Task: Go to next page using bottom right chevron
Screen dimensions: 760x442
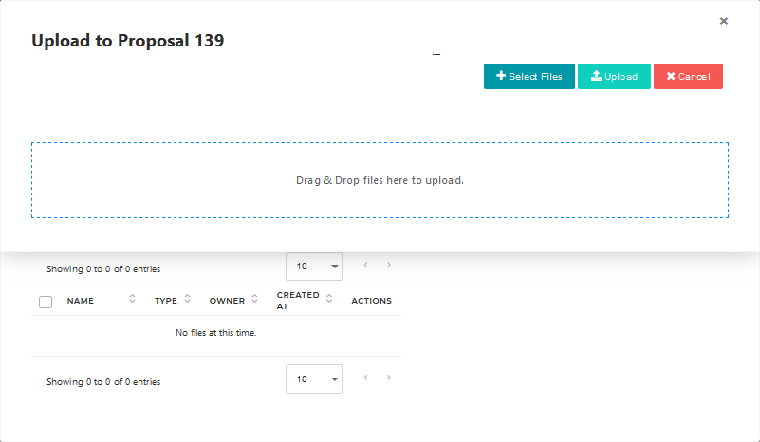Action: tap(389, 378)
